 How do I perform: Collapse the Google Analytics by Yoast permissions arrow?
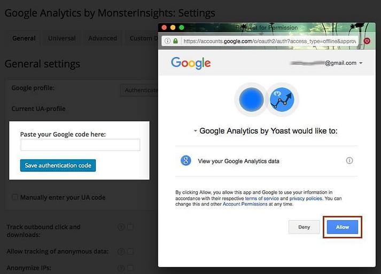coord(195,131)
